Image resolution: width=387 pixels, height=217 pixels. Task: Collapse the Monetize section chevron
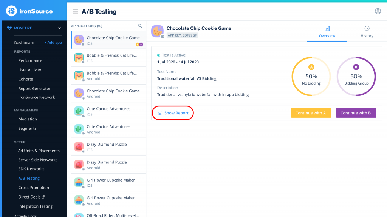tap(59, 28)
